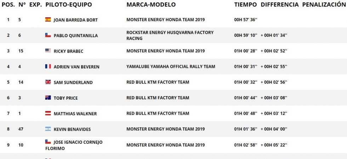Click the Spanish flag beside Joan Barreda Bort
This screenshot has width=347, height=159.
click(48, 20)
